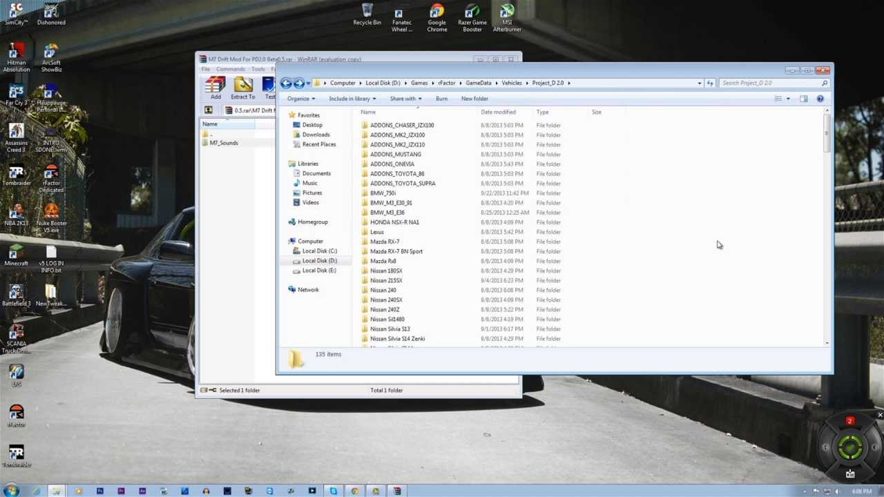Click WinRAR's up-one-level folder icon
Viewport: 884px width, 497px height.
click(x=208, y=110)
